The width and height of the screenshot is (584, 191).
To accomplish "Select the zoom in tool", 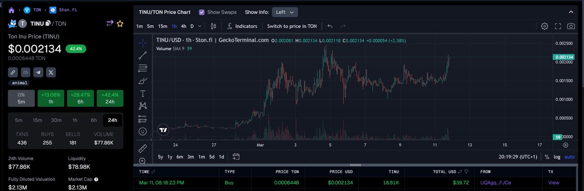I will tap(143, 160).
